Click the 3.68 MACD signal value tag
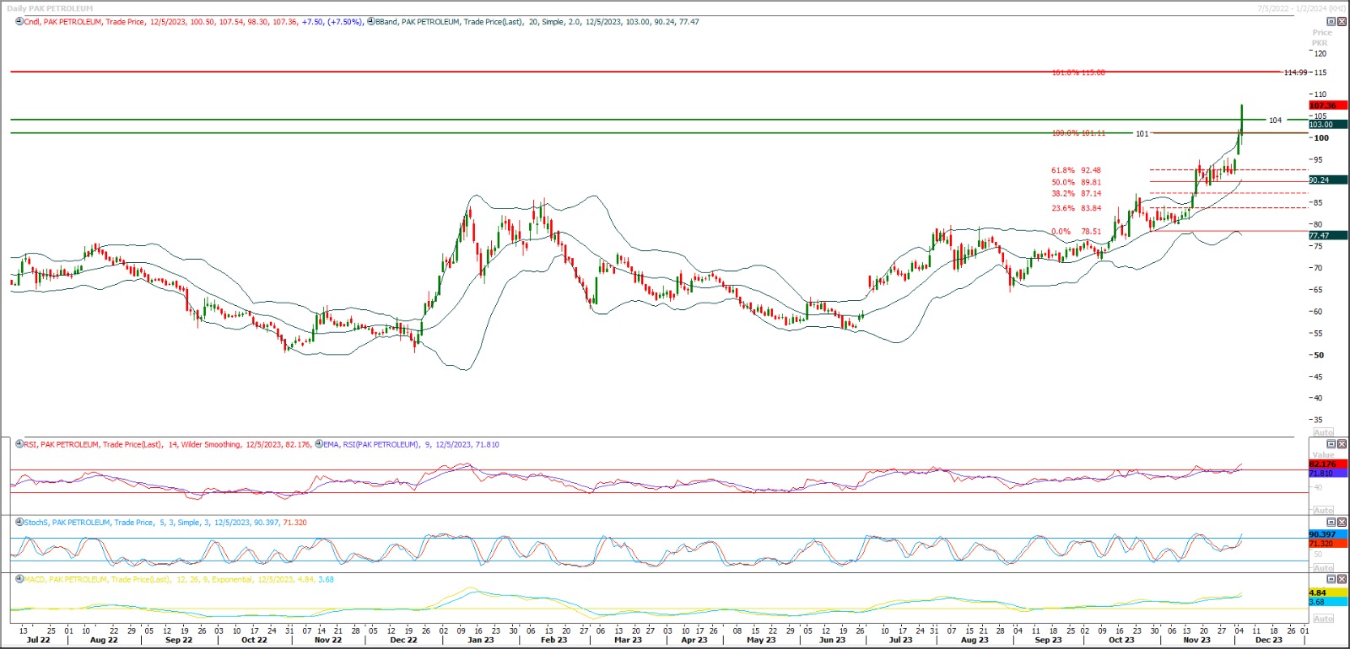Screen dimensions: 1350x649 [x=1328, y=602]
